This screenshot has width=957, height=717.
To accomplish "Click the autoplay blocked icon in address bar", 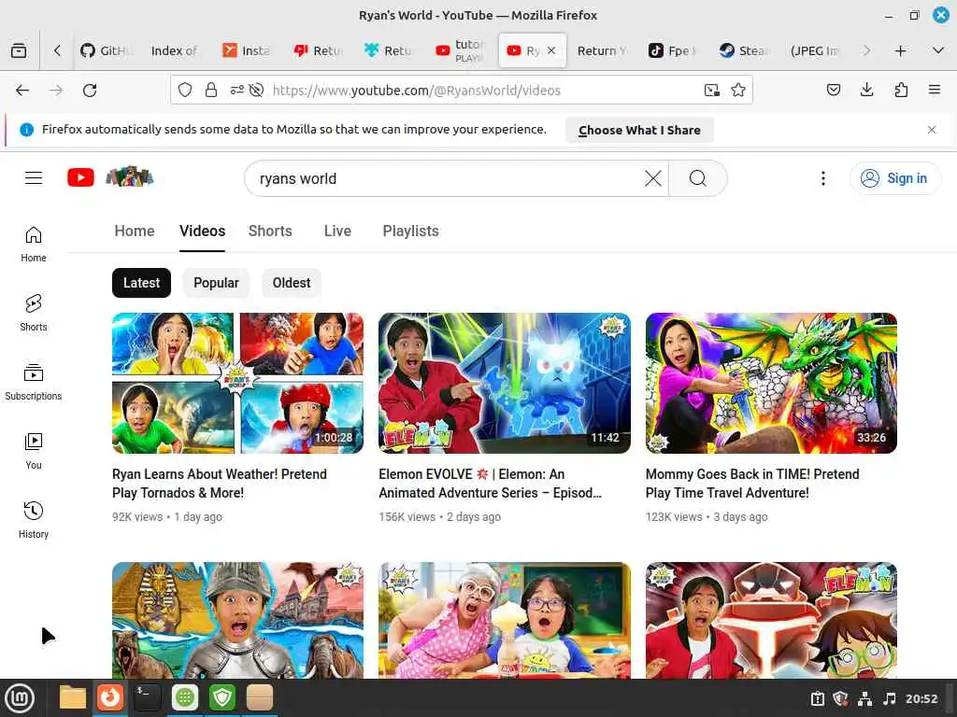I will click(257, 91).
